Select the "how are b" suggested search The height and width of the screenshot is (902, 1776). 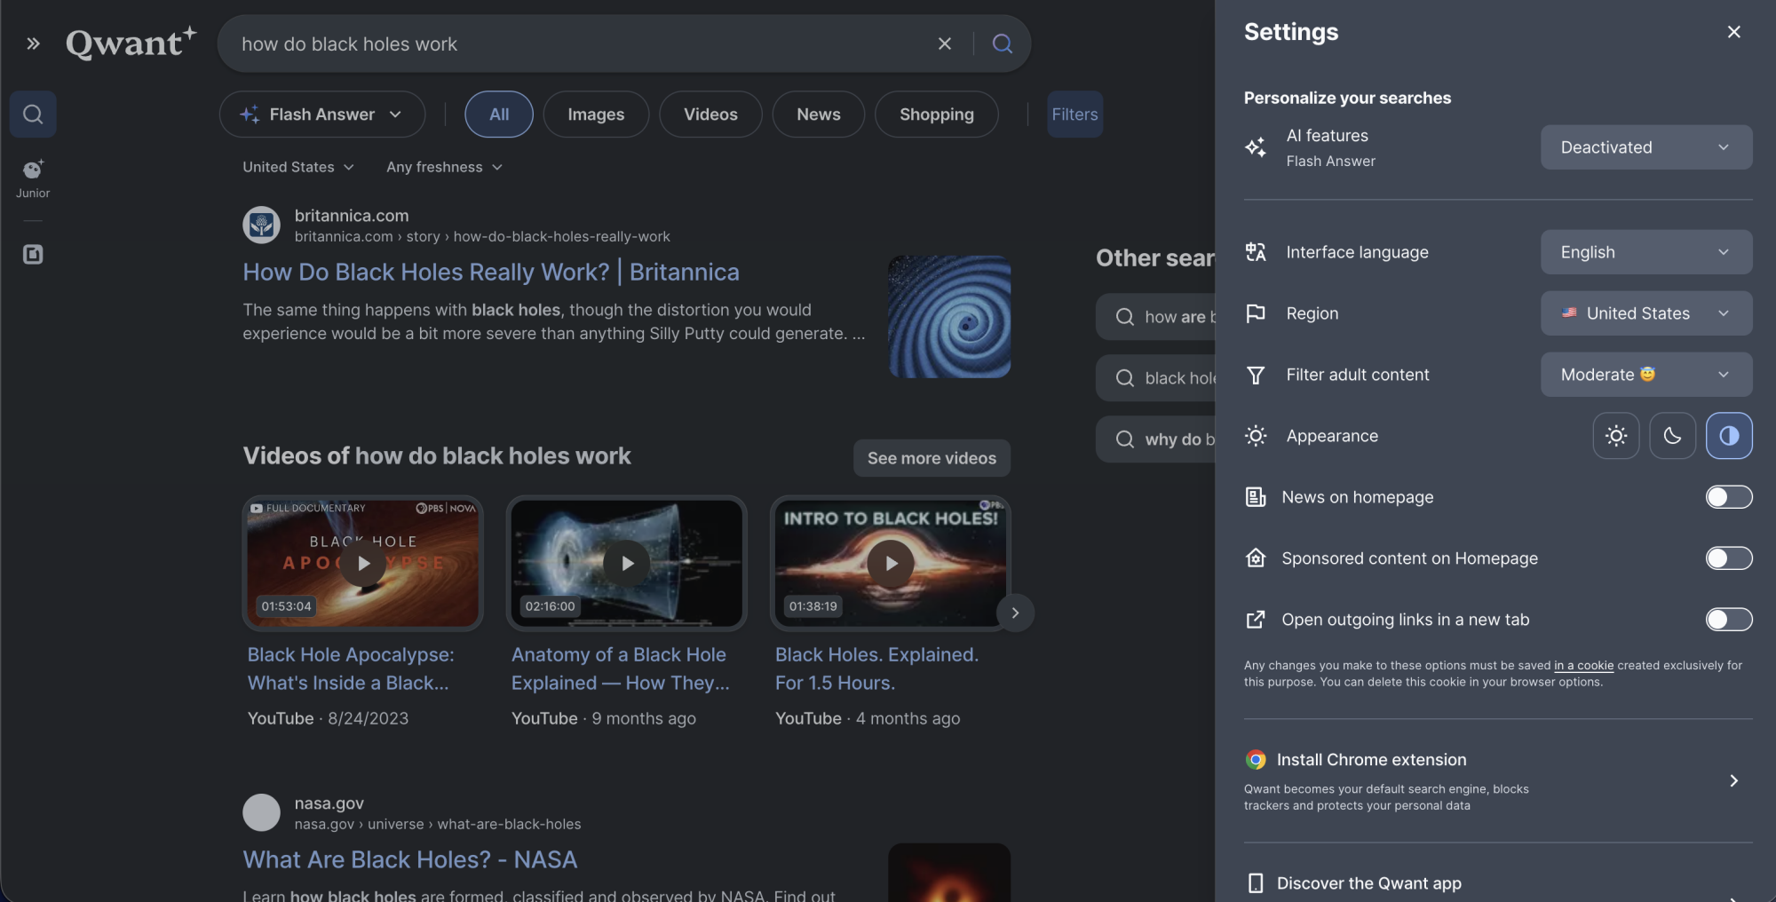click(x=1155, y=317)
